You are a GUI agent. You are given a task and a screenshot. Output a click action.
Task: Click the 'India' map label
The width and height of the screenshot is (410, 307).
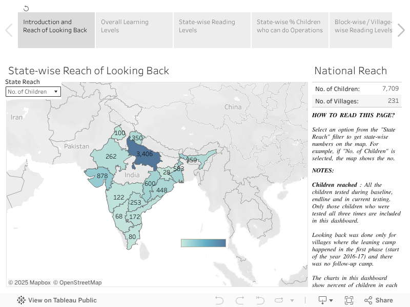[x=132, y=175]
